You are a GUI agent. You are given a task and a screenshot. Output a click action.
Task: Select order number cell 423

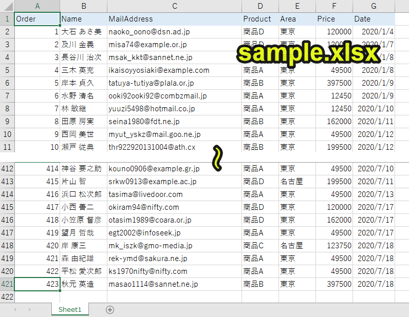[38, 284]
